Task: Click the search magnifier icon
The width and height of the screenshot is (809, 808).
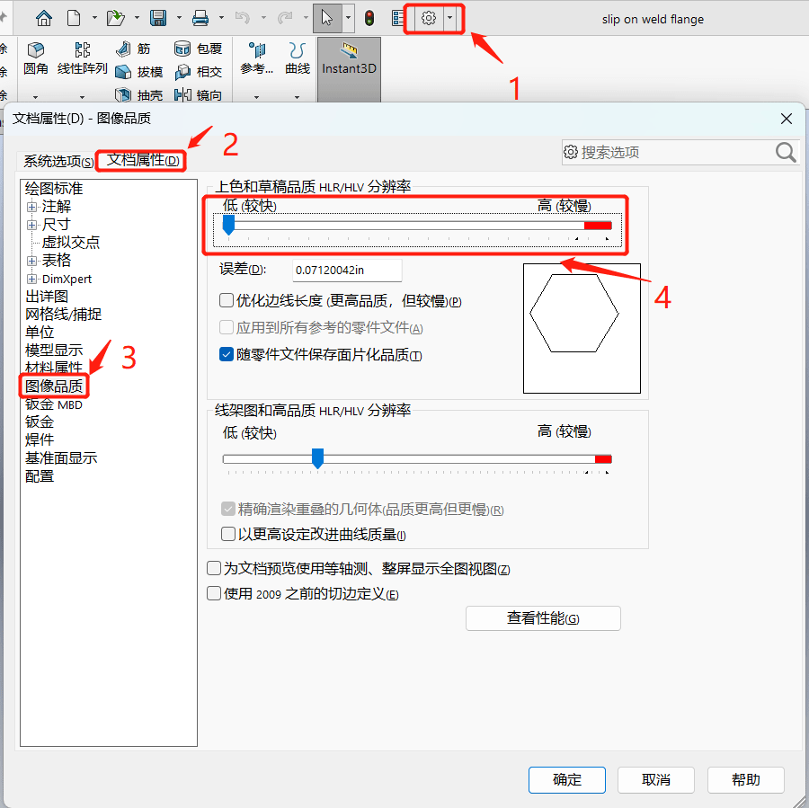Action: coord(786,152)
